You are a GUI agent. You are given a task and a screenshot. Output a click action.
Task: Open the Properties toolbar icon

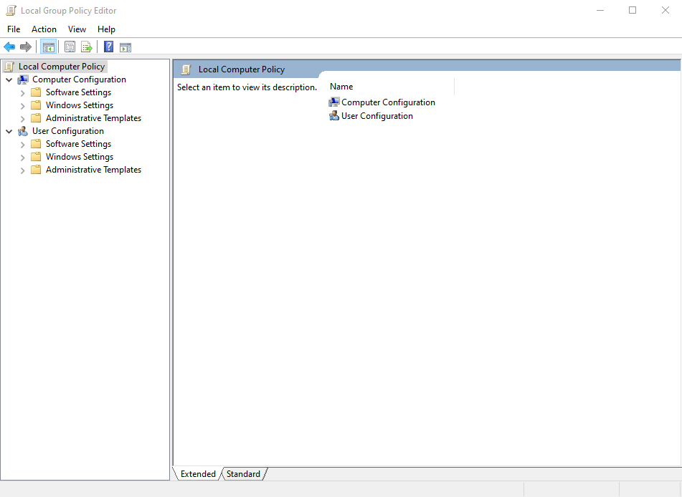70,47
